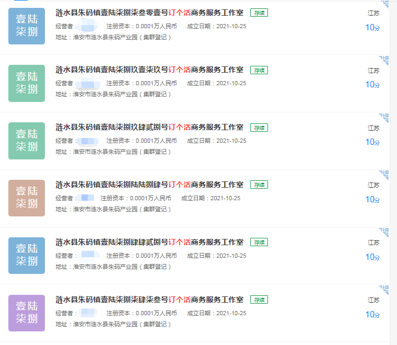Show the QR code icon for 玖壹柒玖号 row

(384, 61)
